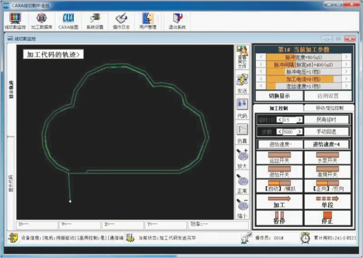Switch to the 移动/定位控制 tab
The height and width of the screenshot is (258, 363).
coord(329,108)
